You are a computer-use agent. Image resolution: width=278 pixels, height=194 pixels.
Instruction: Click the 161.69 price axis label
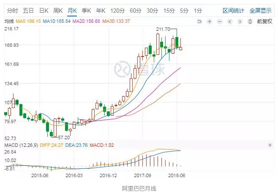click(x=11, y=64)
